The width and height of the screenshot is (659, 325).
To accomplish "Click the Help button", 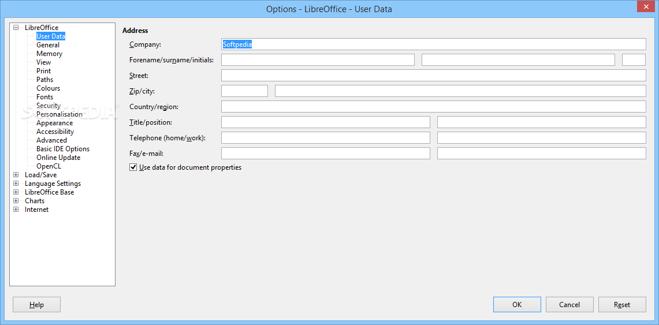I will coord(36,305).
